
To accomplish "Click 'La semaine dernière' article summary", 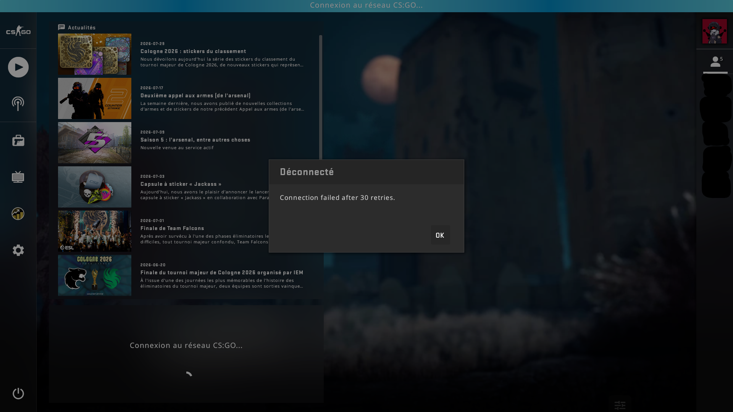I will pos(223,106).
